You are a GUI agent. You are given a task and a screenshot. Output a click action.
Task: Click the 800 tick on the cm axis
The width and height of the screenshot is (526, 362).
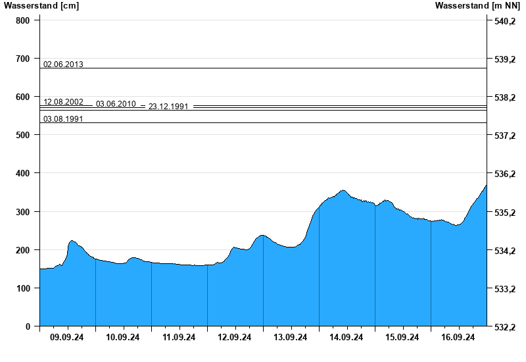[x=22, y=20]
